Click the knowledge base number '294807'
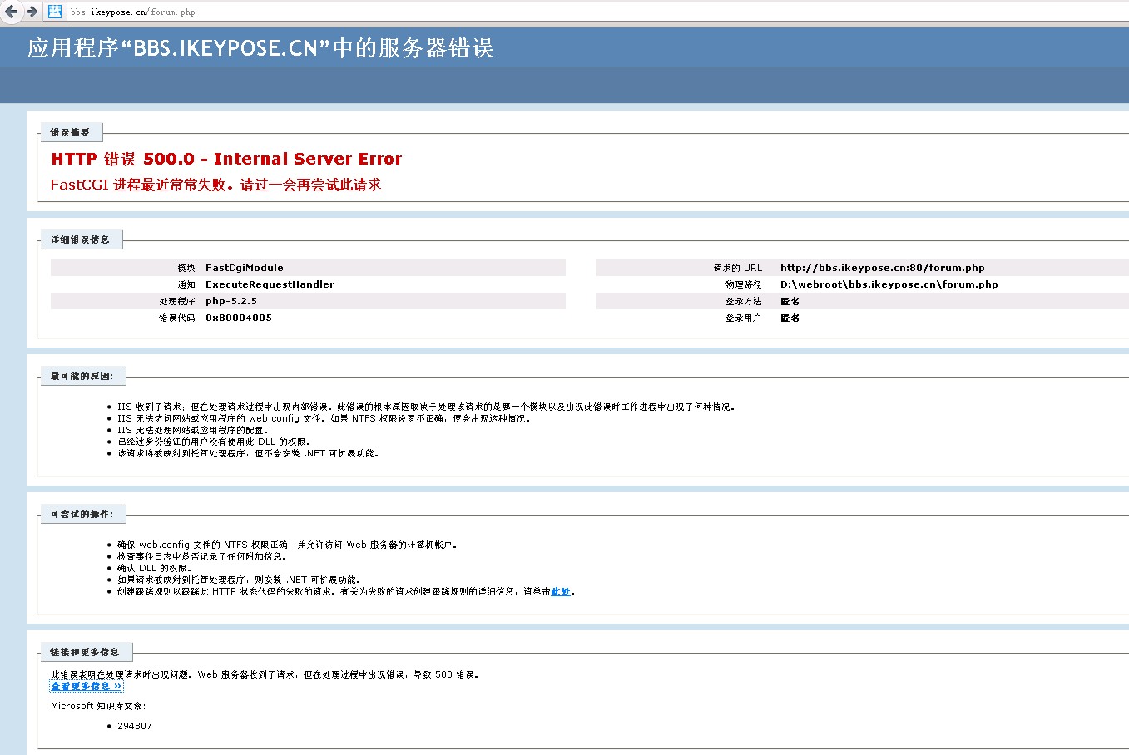The height and width of the screenshot is (755, 1129). (x=135, y=726)
